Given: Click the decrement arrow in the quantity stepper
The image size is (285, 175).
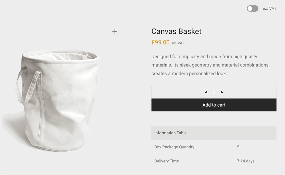Looking at the screenshot, I should [x=206, y=92].
